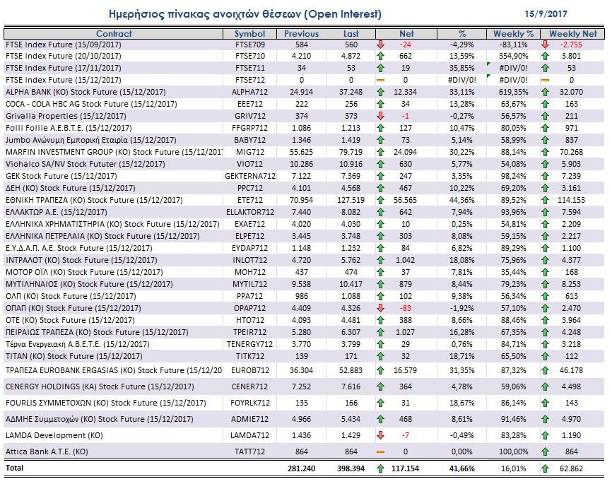
Task: Click the Total Previous value 281.240
Action: (x=301, y=468)
